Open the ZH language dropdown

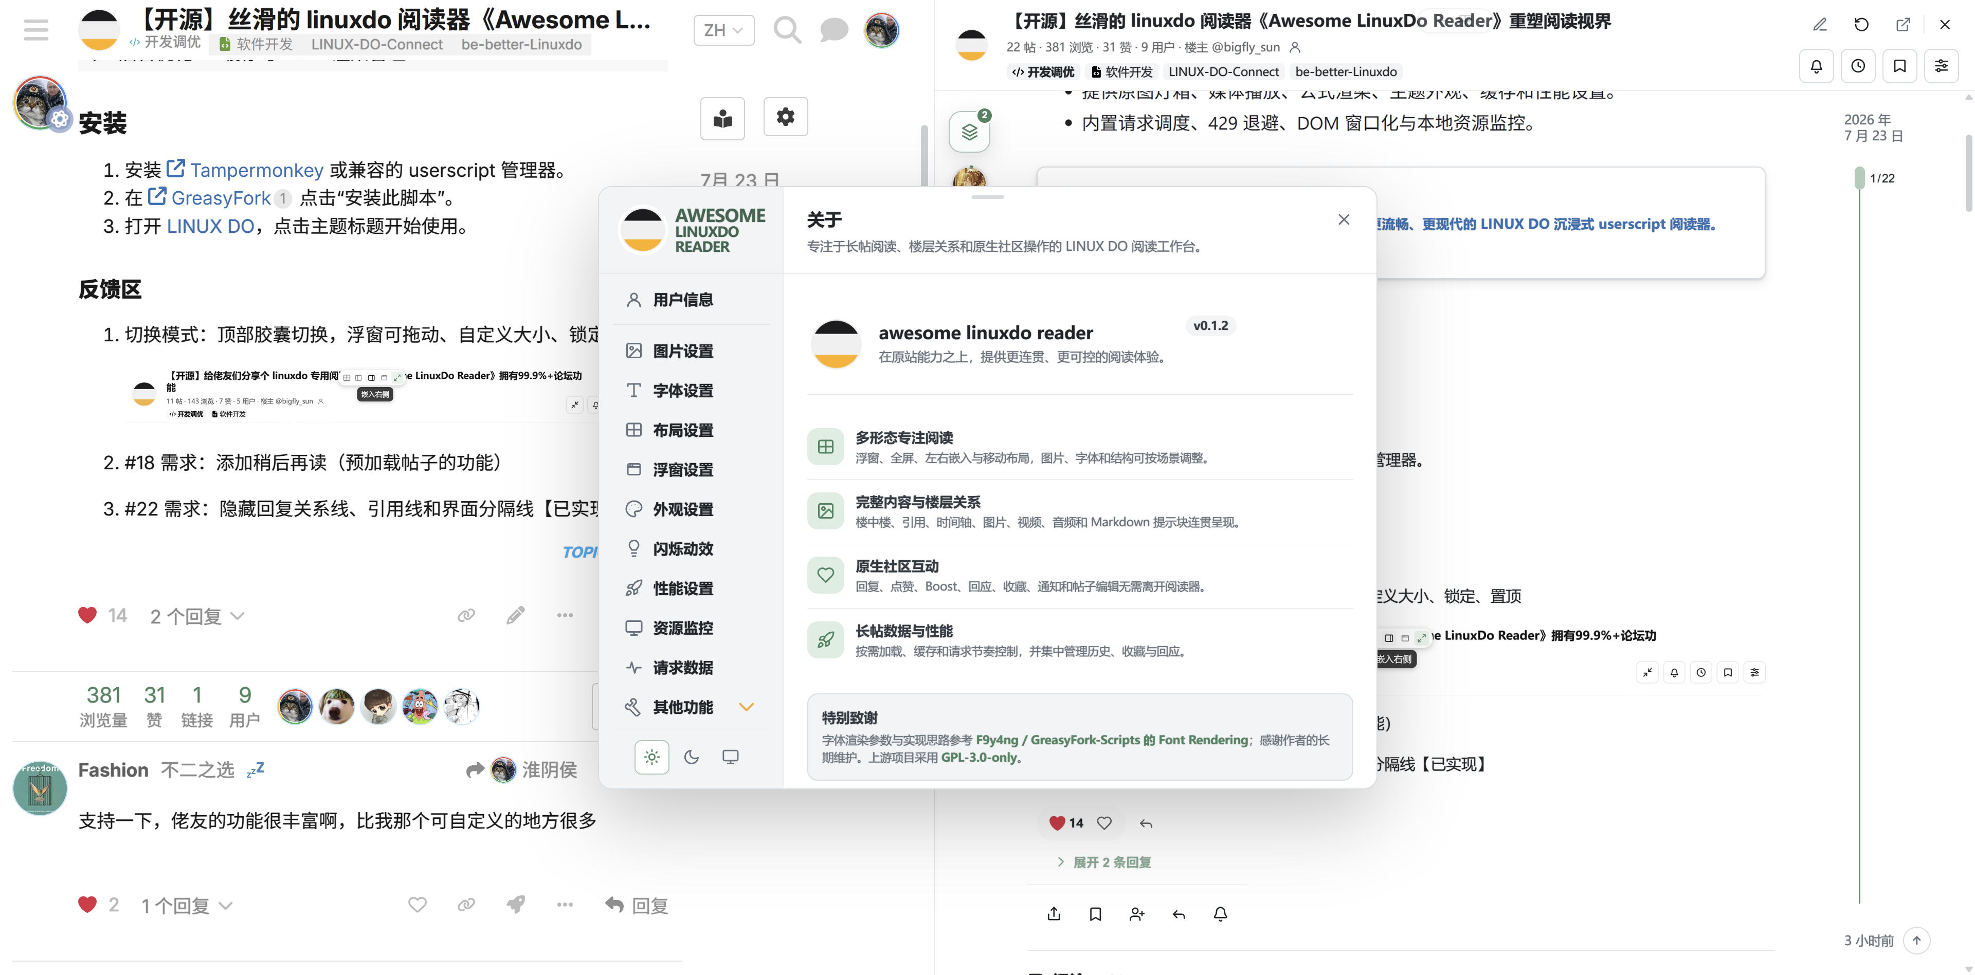723,31
